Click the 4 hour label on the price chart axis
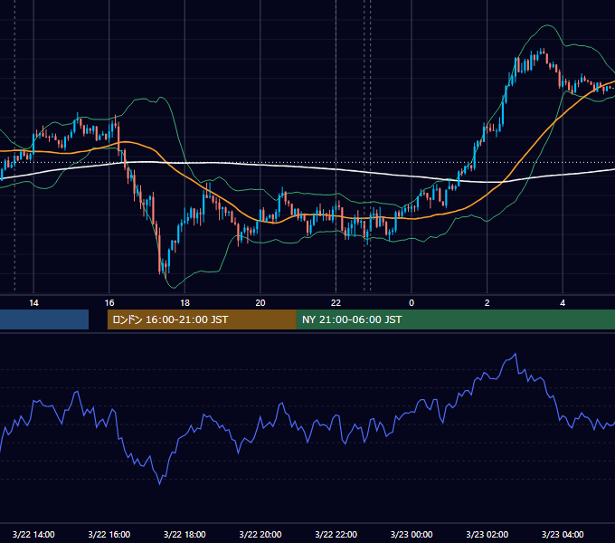Screen dimensions: 615x543 coord(563,303)
